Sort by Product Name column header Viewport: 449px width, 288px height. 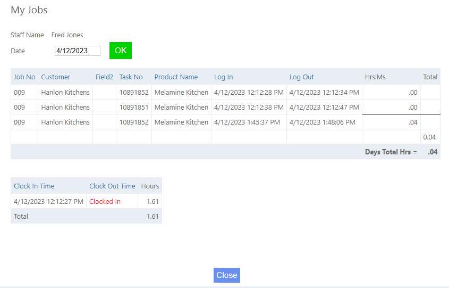tap(176, 77)
